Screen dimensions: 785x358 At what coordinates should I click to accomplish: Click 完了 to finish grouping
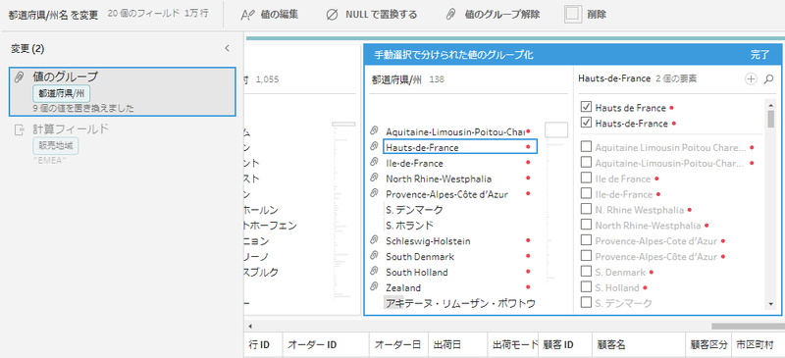759,55
